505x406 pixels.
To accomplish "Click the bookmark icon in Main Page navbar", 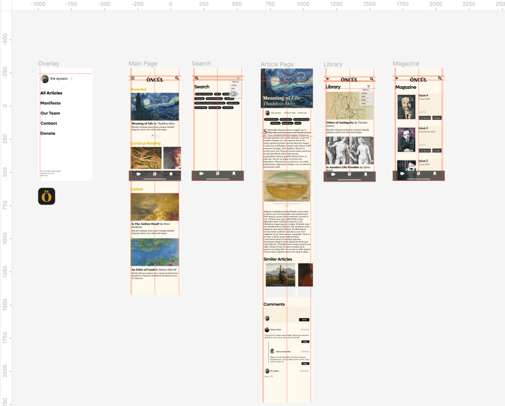I will pos(171,174).
